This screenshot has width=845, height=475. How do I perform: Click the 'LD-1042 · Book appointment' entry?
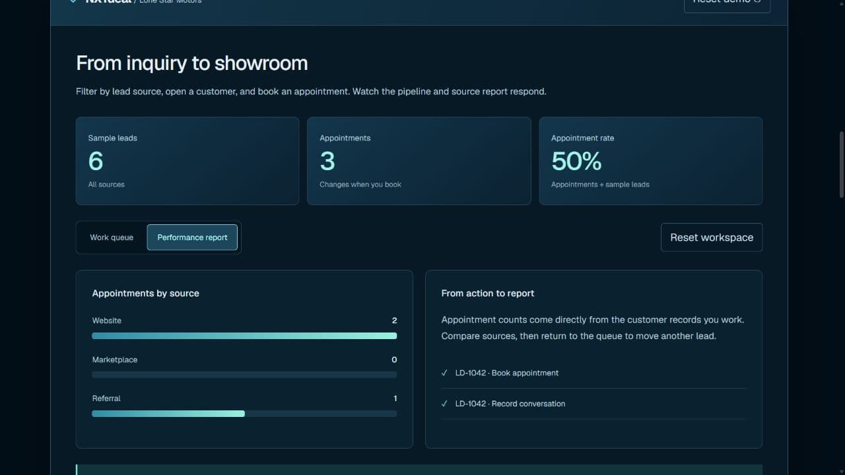click(507, 373)
